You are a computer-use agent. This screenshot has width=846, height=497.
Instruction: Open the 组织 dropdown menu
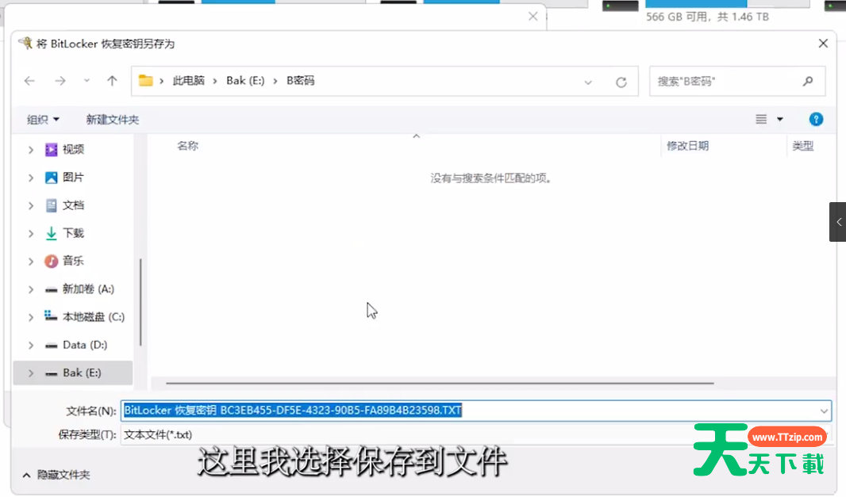click(x=43, y=119)
